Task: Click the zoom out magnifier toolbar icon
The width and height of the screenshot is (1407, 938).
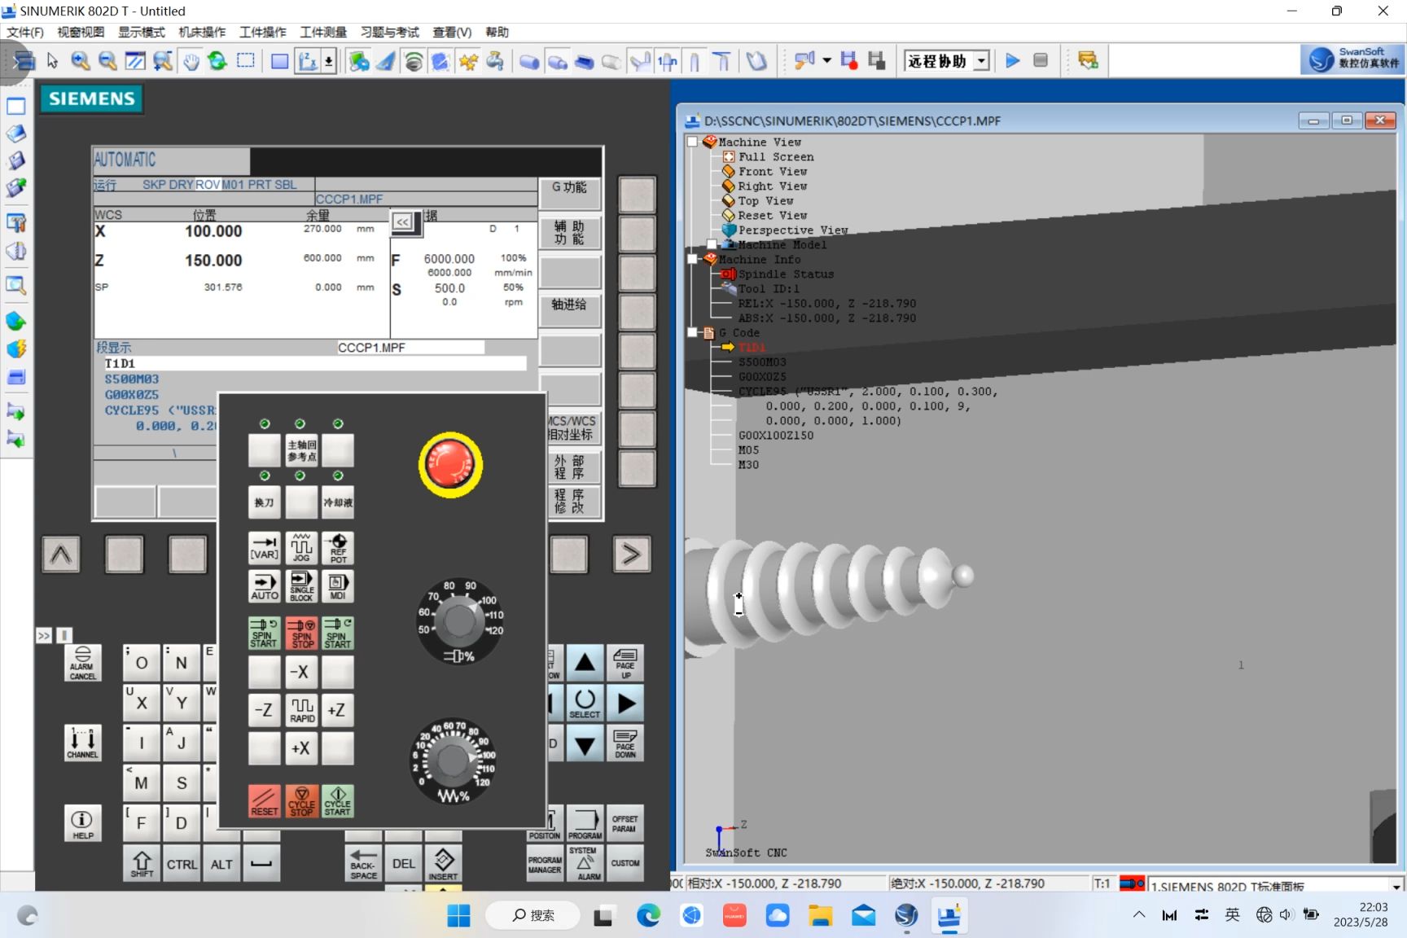Action: [107, 60]
